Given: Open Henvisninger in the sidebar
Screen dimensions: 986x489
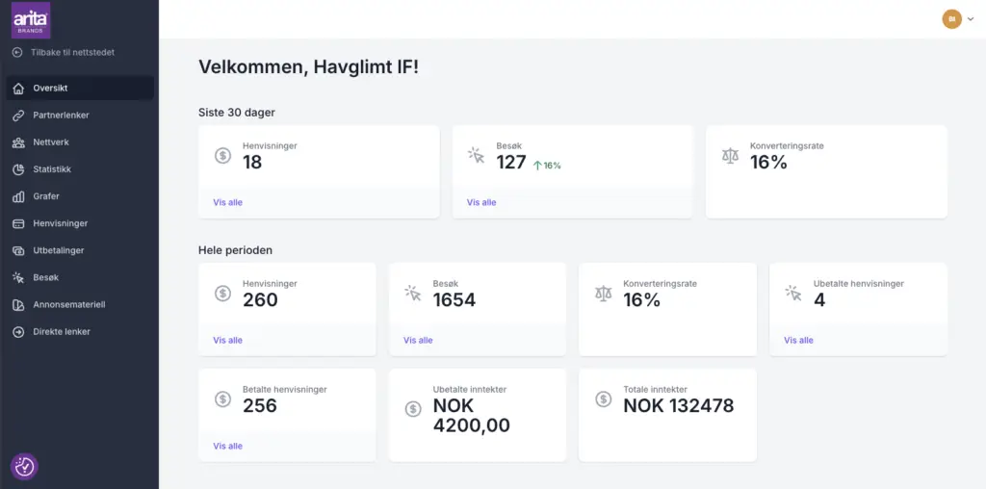Looking at the screenshot, I should tap(60, 223).
